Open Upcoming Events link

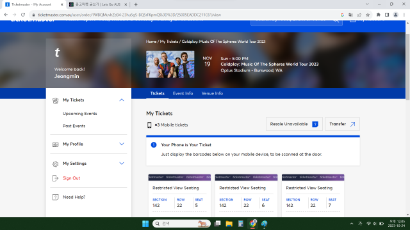79,114
